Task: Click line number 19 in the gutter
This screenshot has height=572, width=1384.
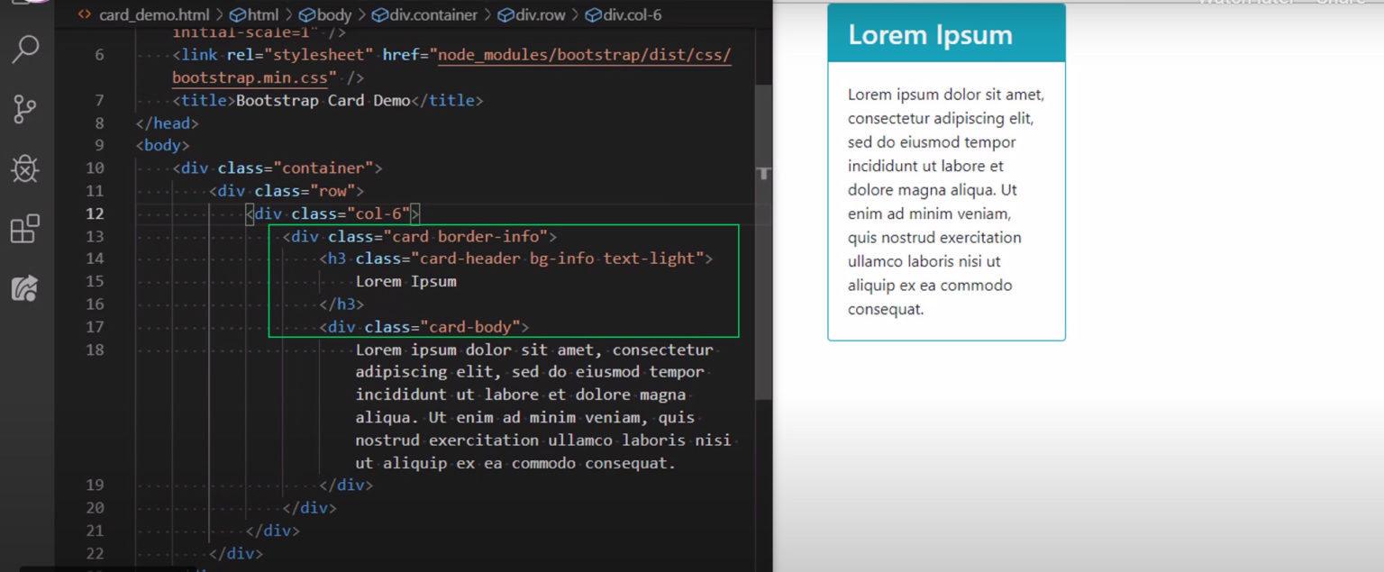Action: pyautogui.click(x=95, y=485)
